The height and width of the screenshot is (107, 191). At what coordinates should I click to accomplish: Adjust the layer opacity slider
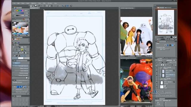(x=169, y=60)
